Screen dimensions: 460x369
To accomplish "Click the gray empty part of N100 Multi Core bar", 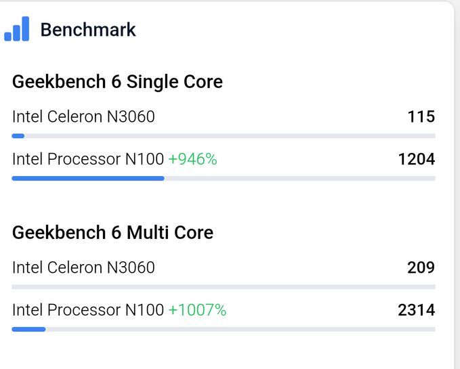I will [237, 330].
